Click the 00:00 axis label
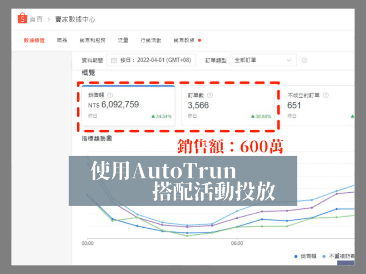Screen dimensions: 366x274 pyautogui.click(x=88, y=243)
